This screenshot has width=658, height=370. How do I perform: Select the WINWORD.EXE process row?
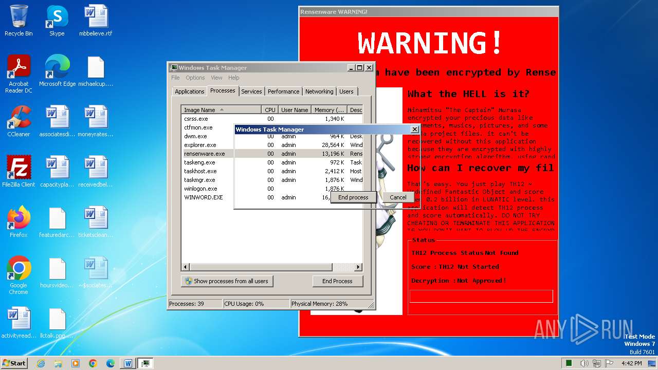tap(272, 197)
